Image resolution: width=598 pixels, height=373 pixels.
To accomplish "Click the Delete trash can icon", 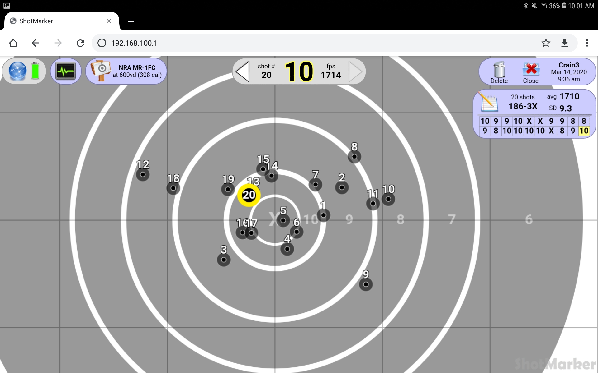I will [x=499, y=72].
